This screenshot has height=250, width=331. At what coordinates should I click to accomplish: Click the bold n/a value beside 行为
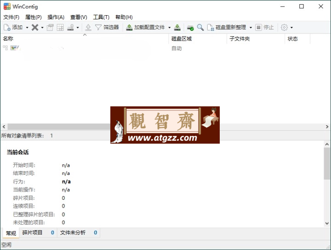(66, 182)
